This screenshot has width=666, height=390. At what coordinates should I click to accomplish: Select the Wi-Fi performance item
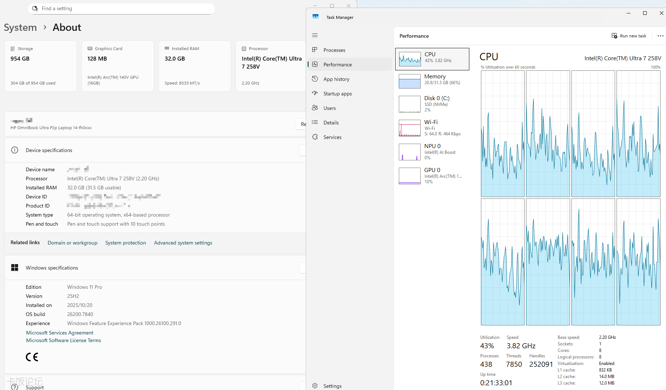[432, 128]
